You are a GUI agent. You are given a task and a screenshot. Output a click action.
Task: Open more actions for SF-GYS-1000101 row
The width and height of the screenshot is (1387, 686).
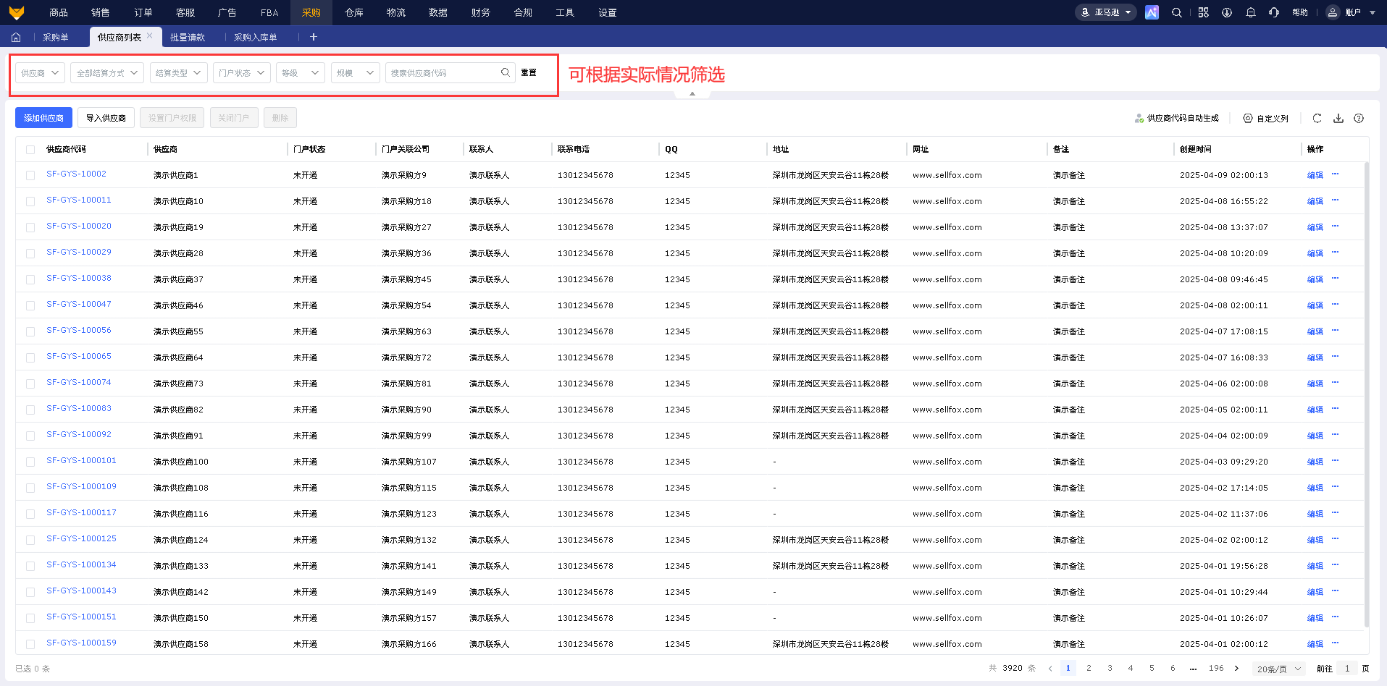click(x=1336, y=461)
